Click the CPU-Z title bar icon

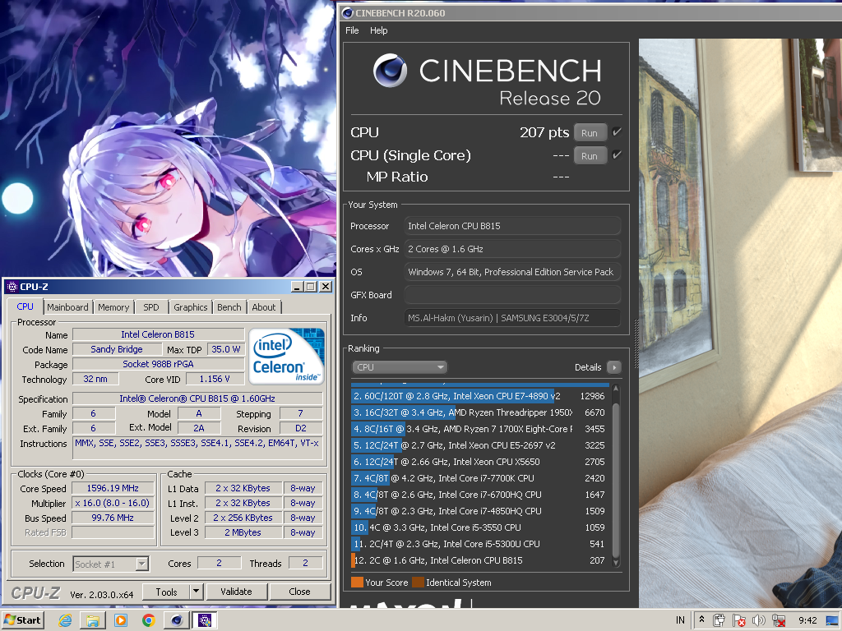12,287
